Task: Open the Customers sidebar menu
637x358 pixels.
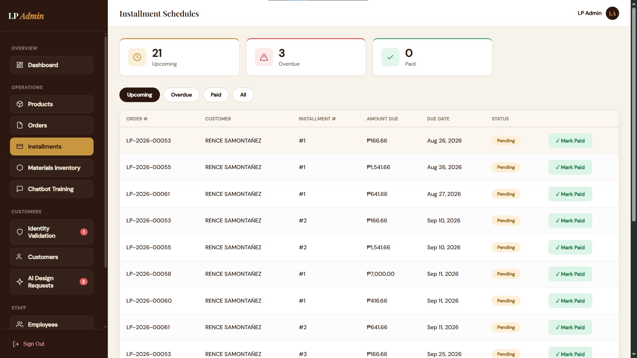Action: pyautogui.click(x=52, y=257)
